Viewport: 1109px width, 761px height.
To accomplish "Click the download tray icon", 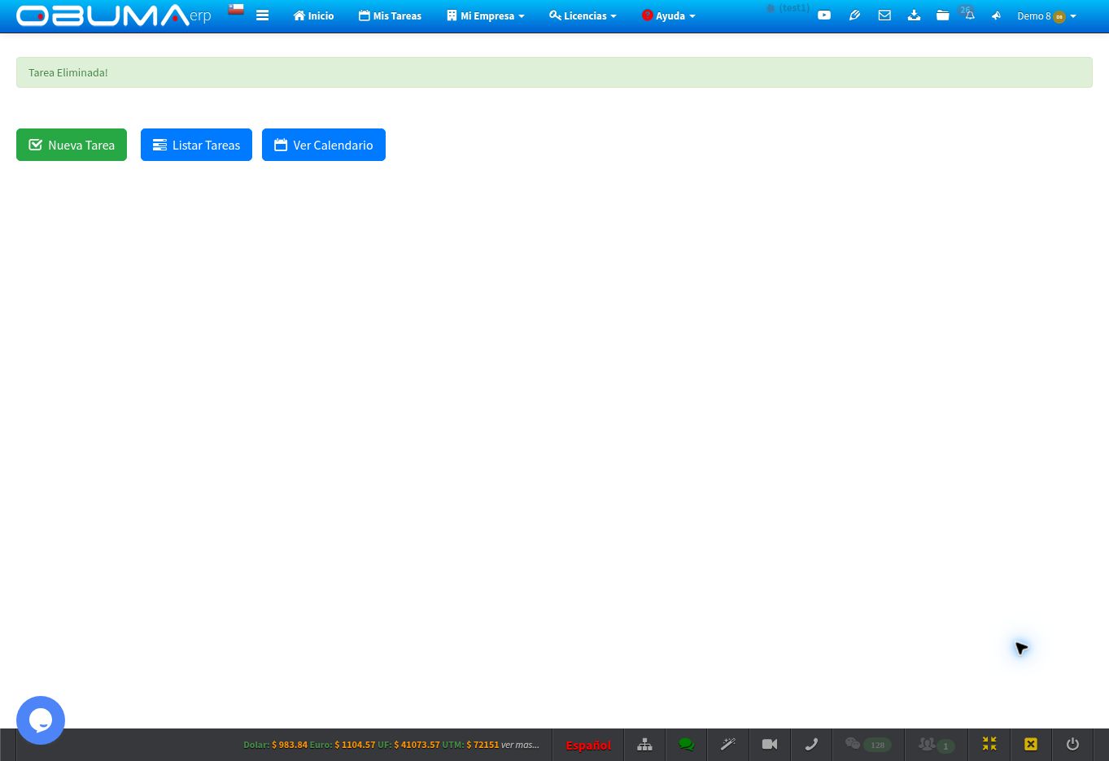I will point(914,15).
